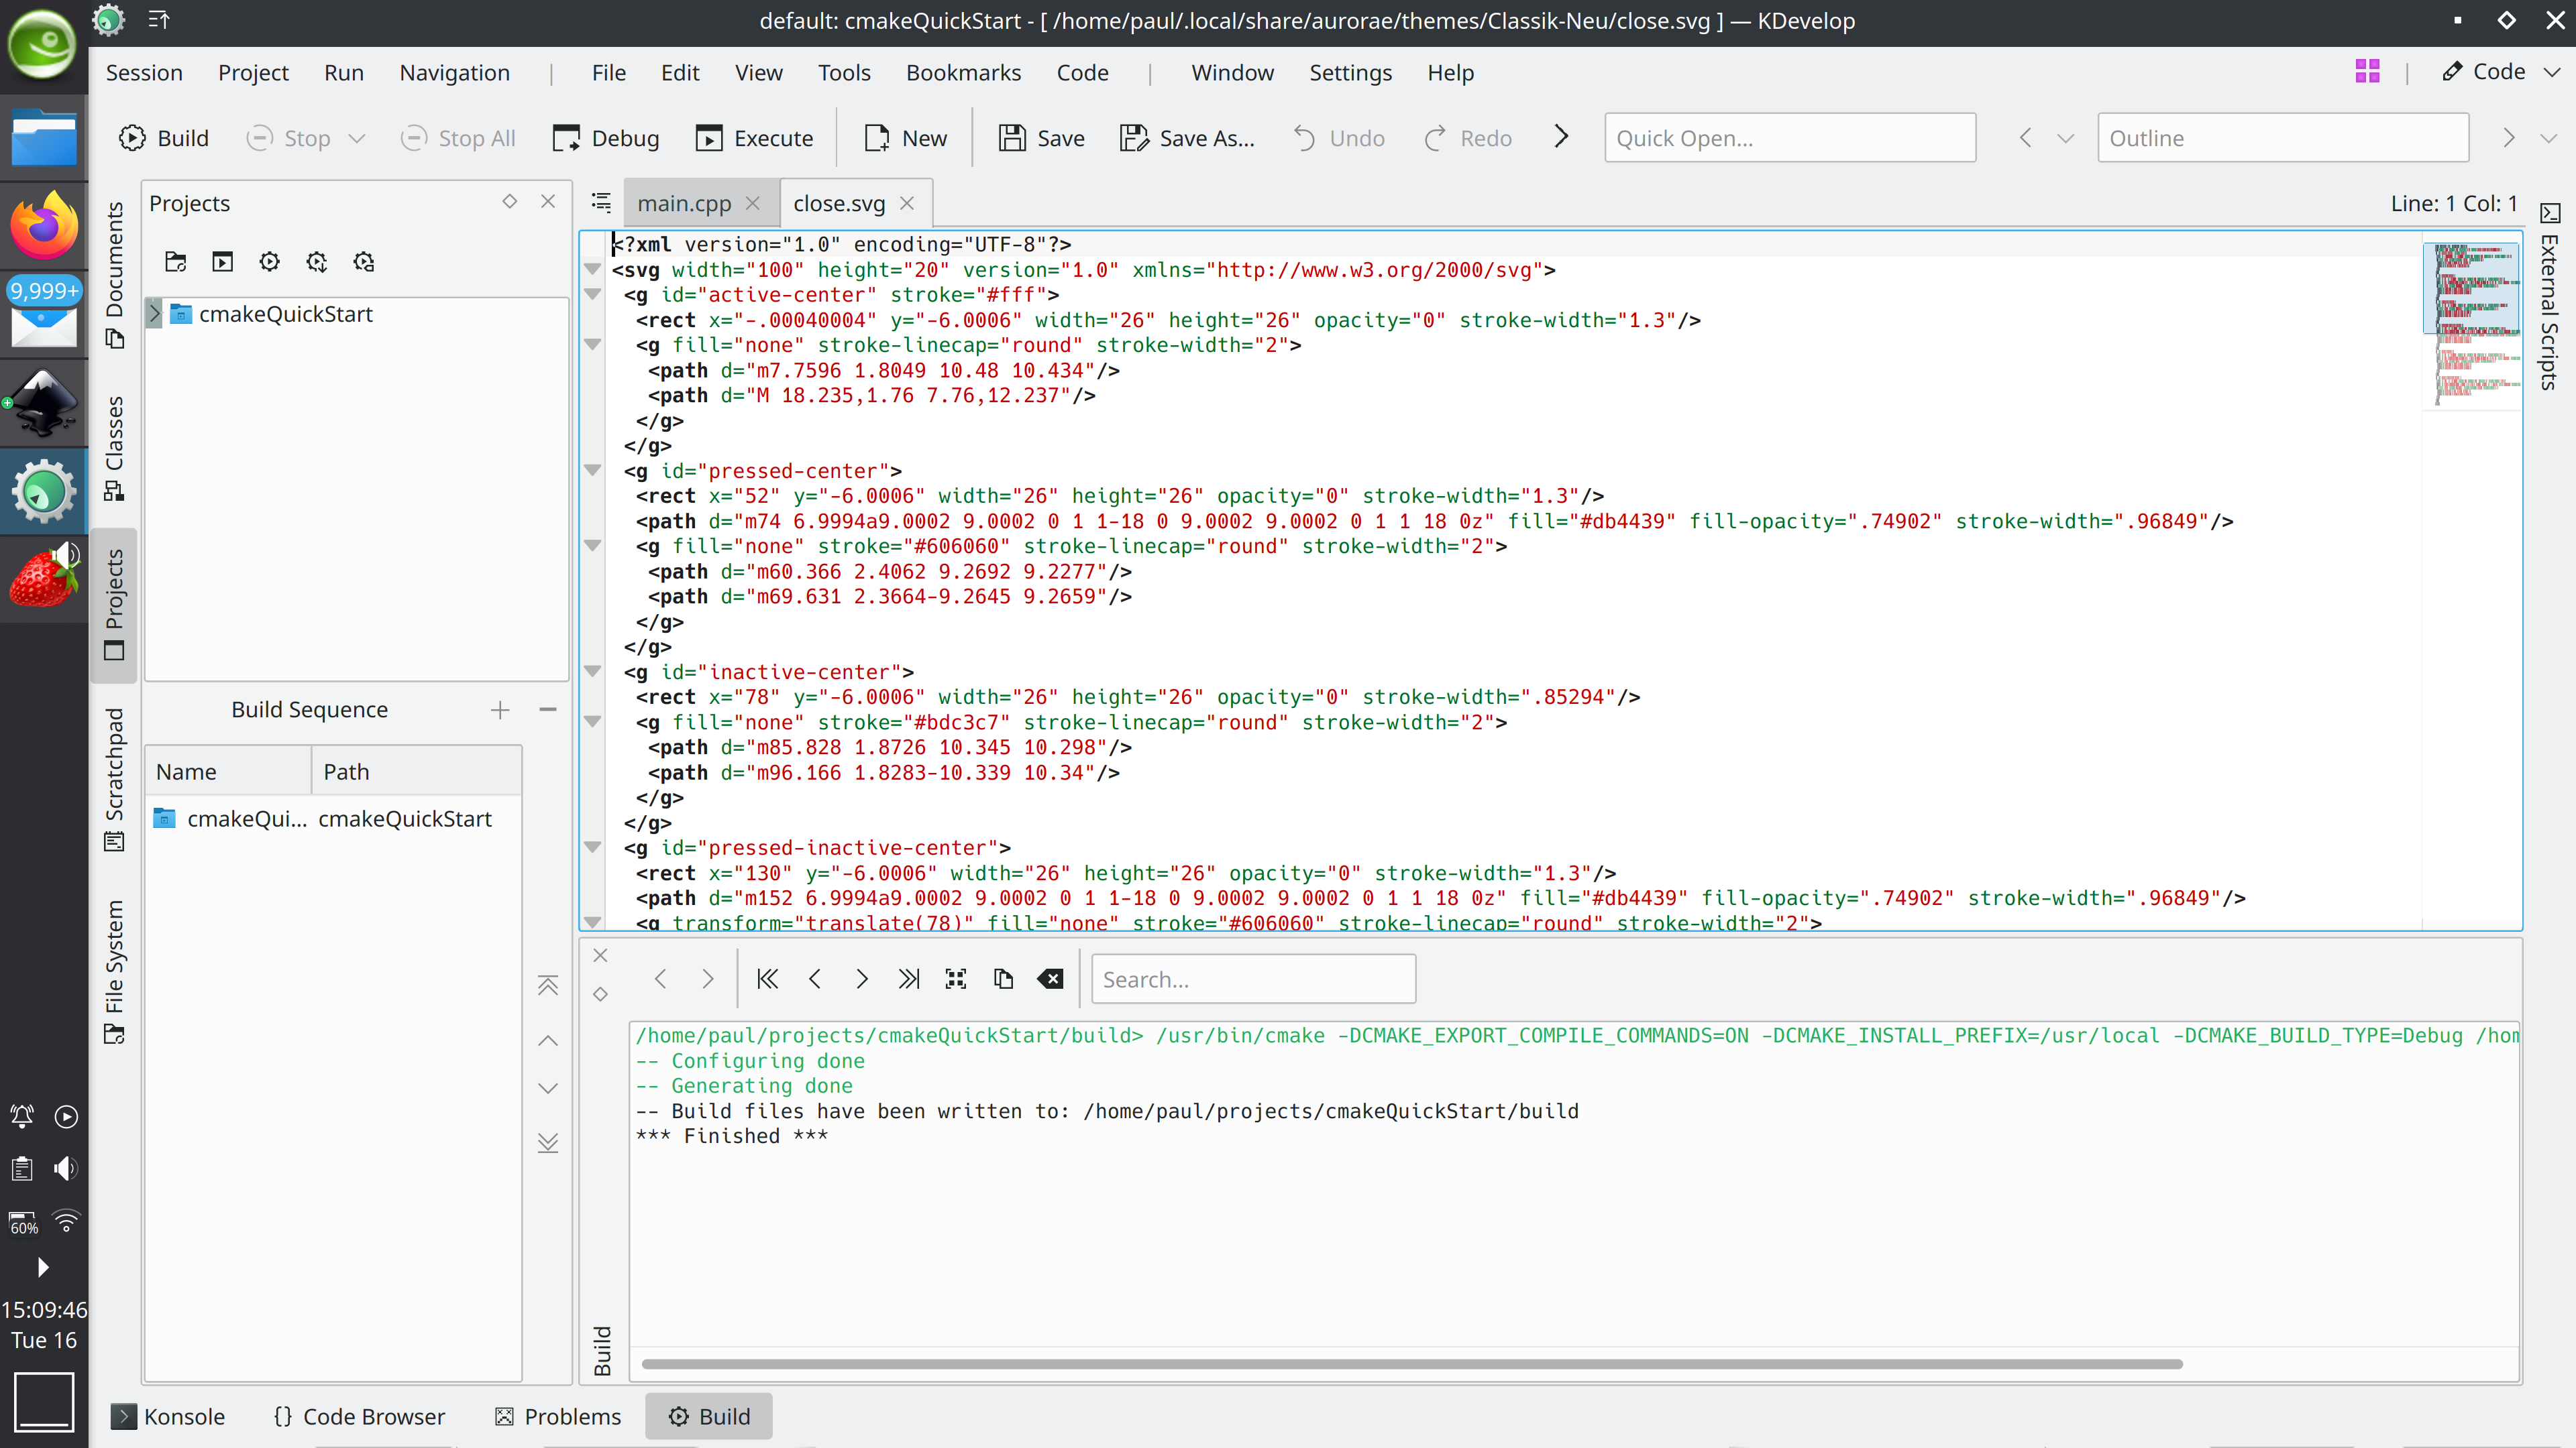Image resolution: width=2576 pixels, height=1448 pixels.
Task: Move build item to top
Action: 548,986
